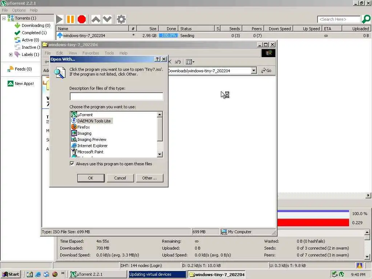Open the Explorer View menu
This screenshot has width=372, height=279.
coord(73,53)
